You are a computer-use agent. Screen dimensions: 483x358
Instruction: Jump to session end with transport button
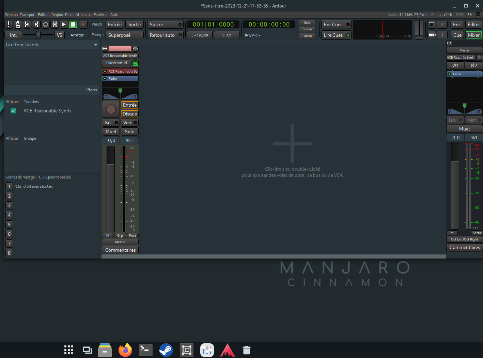click(x=36, y=25)
